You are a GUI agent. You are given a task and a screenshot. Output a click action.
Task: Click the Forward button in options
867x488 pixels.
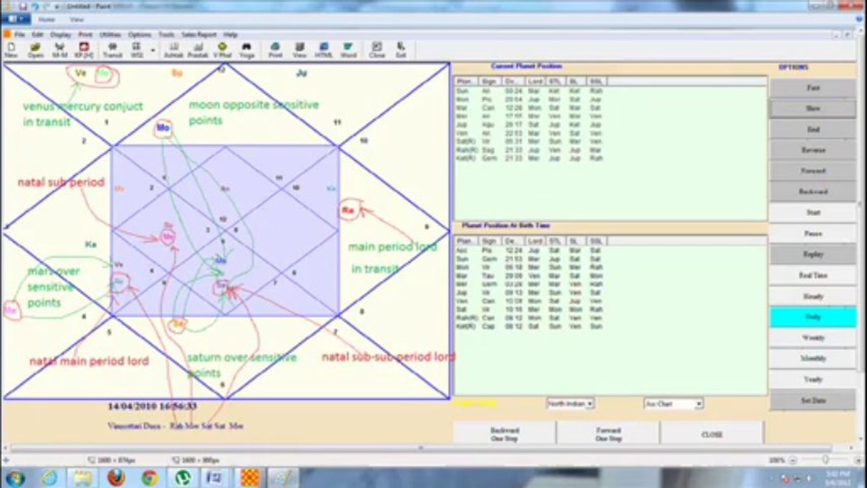point(813,171)
